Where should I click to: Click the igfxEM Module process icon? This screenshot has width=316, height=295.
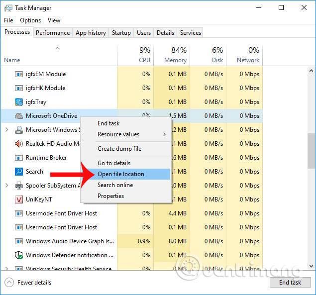tap(19, 74)
